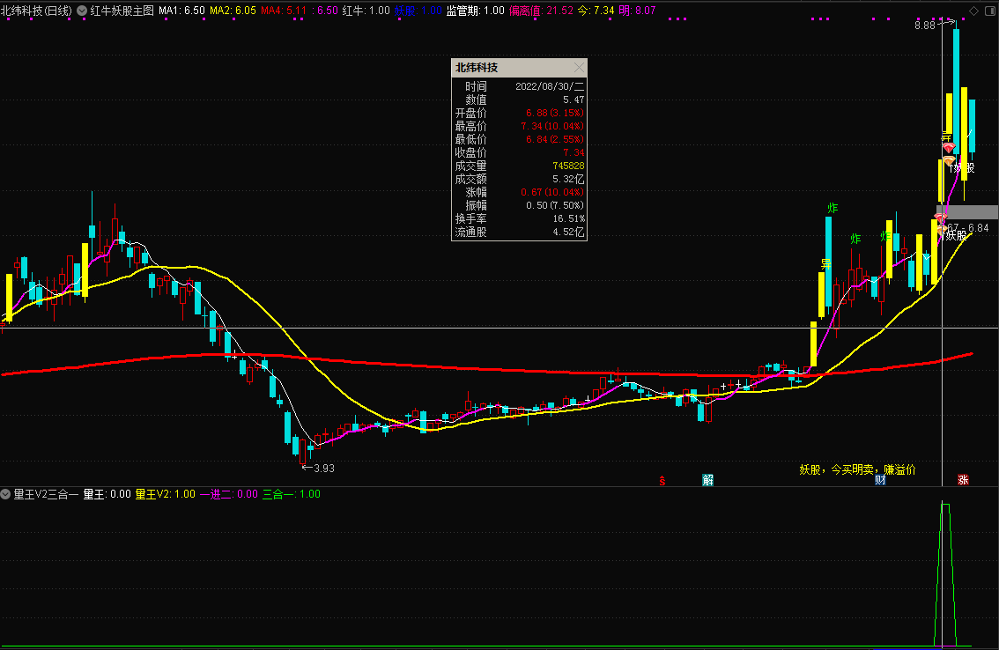Click the 振幅 0.50 (7.50%) value
999x650 pixels.
tap(555, 205)
